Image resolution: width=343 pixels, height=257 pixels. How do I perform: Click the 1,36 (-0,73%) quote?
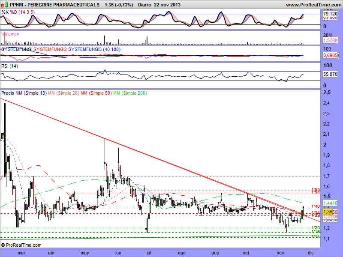click(119, 5)
